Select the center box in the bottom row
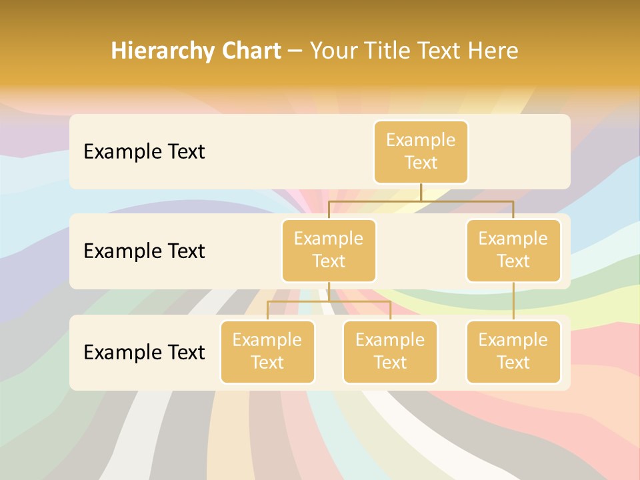 coord(390,352)
